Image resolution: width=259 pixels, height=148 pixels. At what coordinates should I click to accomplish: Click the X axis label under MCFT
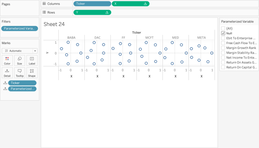pos(150,76)
